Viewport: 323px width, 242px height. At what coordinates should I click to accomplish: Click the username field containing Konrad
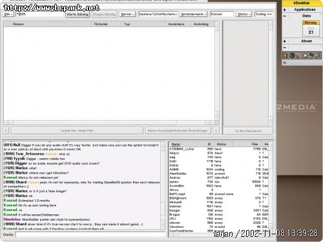[222, 14]
